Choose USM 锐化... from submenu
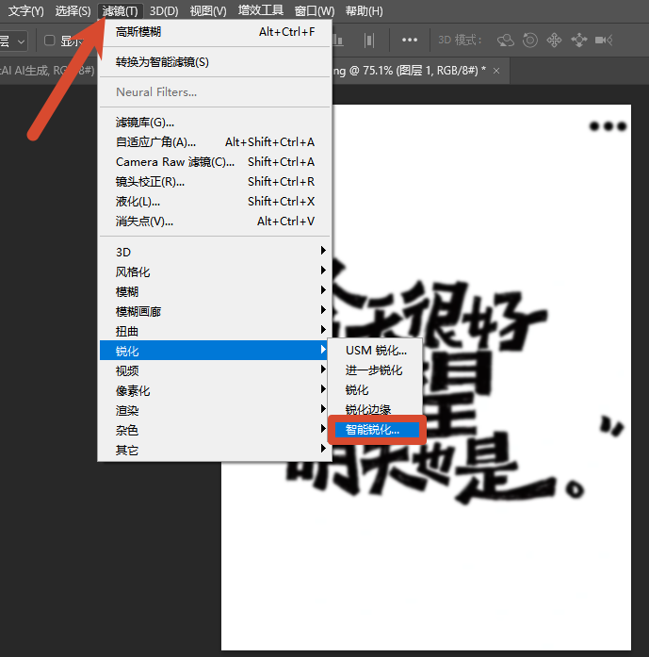 (375, 351)
